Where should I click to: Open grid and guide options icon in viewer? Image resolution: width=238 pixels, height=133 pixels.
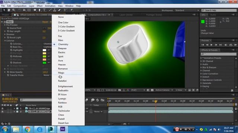click(98, 90)
